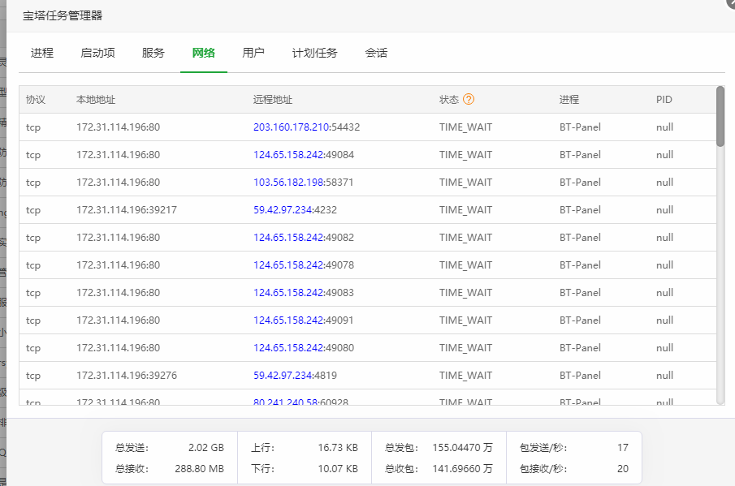735x486 pixels.
Task: Click remote IP link with port 49078
Action: [288, 265]
